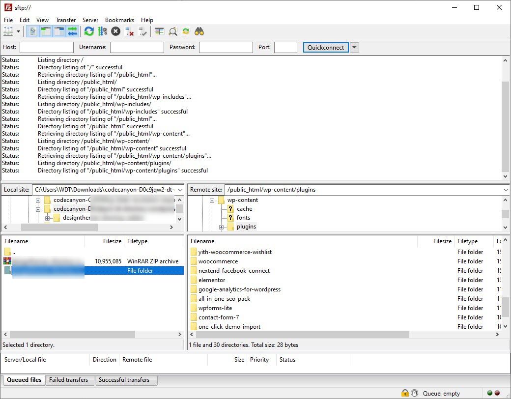Viewport: 511px width, 399px height.
Task: Open the Remote site path dropdown
Action: click(x=506, y=190)
